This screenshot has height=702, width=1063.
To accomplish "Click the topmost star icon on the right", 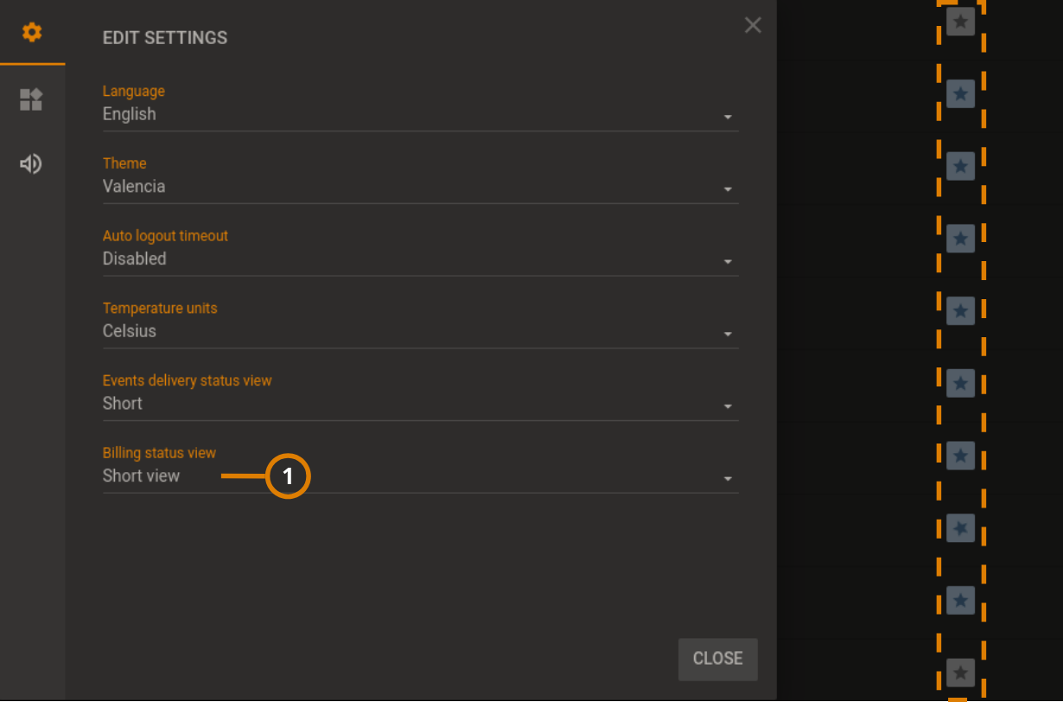I will [960, 22].
